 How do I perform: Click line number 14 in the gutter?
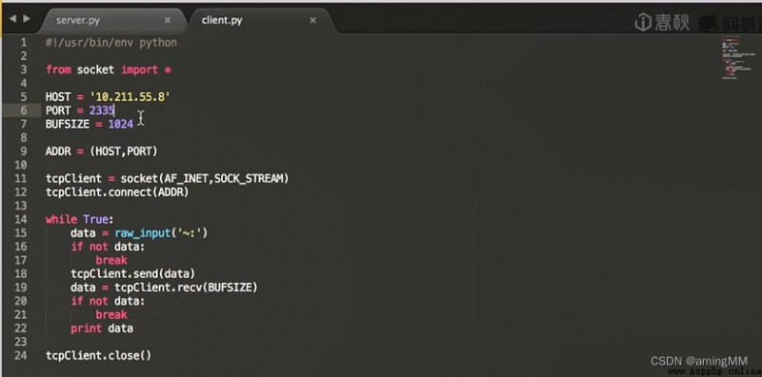(x=20, y=219)
